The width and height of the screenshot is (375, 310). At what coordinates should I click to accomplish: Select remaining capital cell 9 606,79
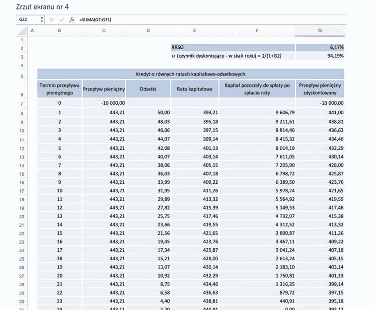click(x=257, y=112)
